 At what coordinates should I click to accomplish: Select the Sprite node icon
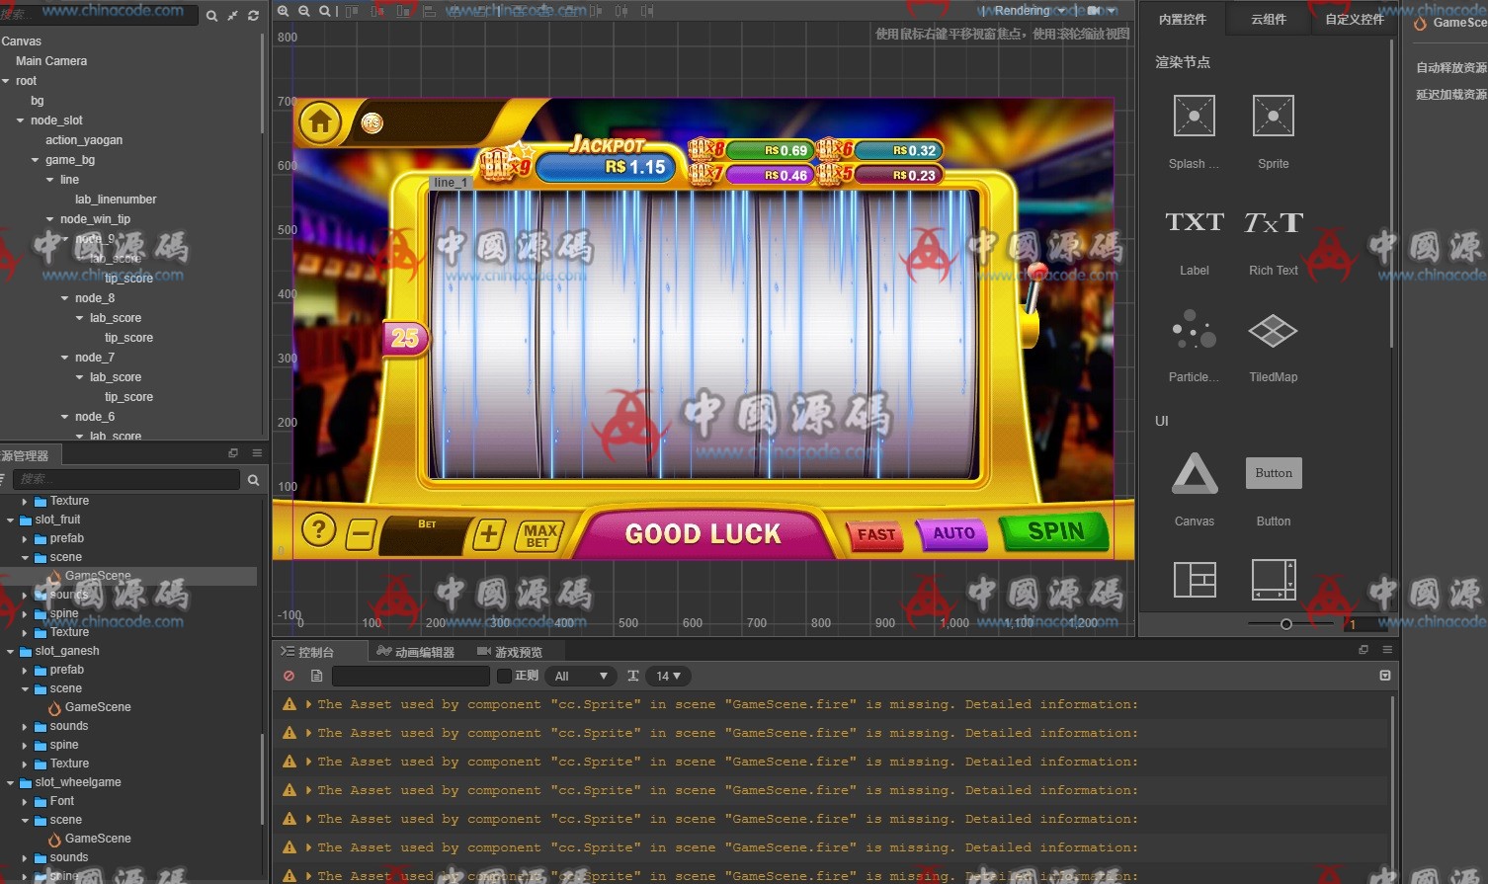(1273, 117)
